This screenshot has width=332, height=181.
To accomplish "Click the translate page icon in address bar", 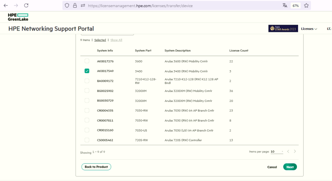I will 285,6.
